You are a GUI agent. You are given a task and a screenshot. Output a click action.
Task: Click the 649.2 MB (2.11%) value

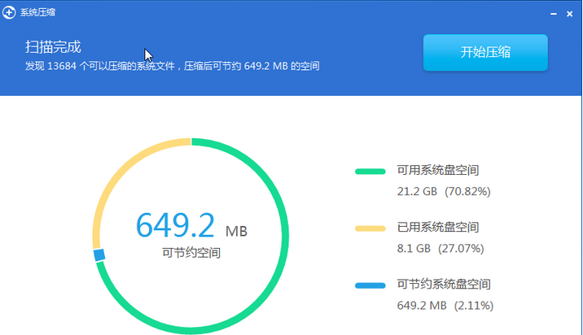[x=445, y=305]
